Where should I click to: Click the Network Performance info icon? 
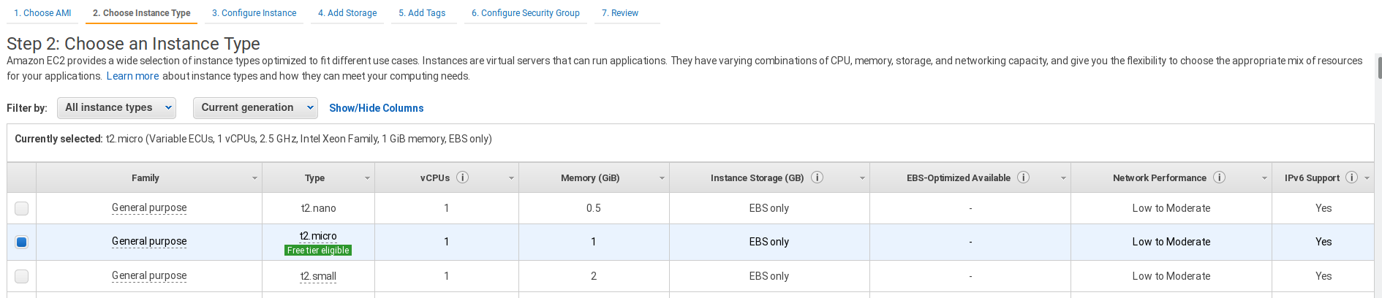click(x=1220, y=177)
